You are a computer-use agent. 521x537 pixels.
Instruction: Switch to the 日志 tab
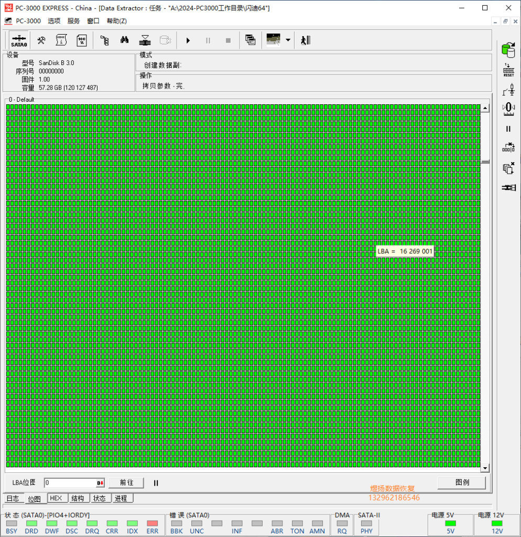(x=13, y=498)
